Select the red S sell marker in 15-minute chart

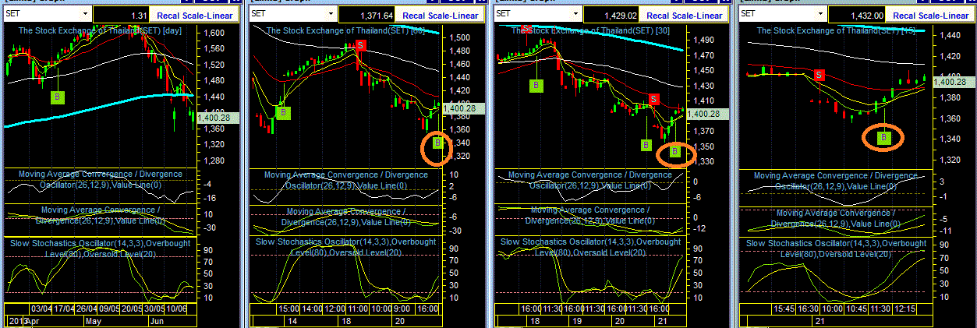pos(819,75)
